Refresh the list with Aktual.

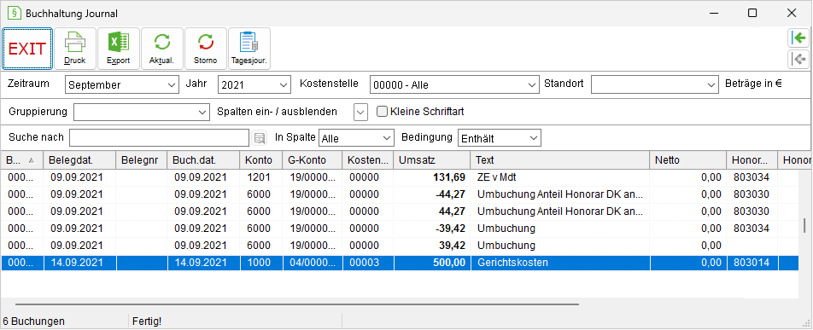tap(161, 49)
